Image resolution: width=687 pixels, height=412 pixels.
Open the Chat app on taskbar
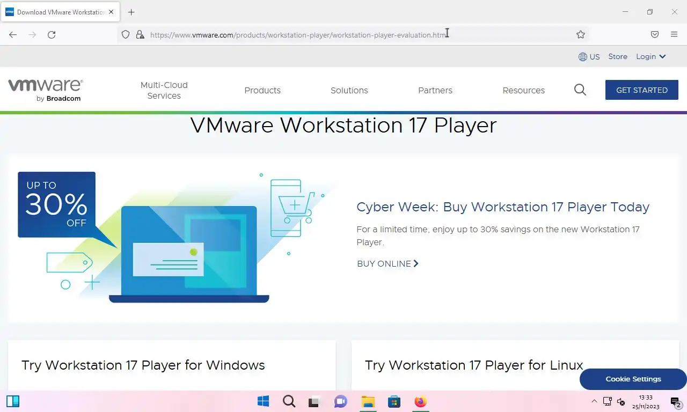(340, 401)
